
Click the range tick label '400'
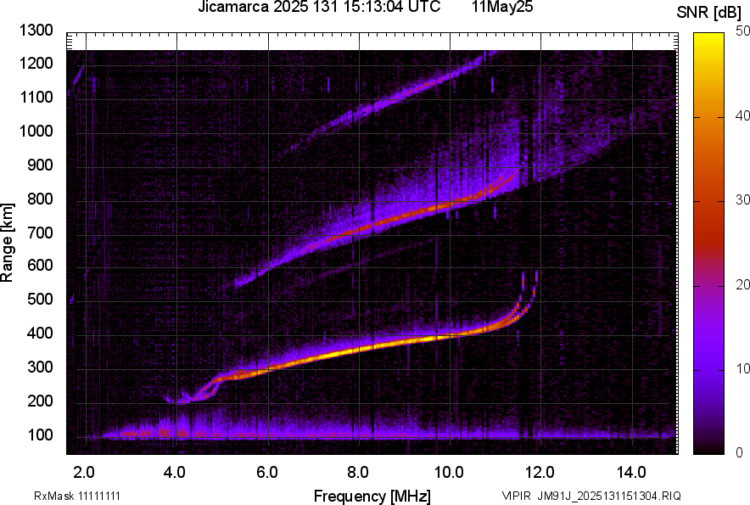[40, 334]
